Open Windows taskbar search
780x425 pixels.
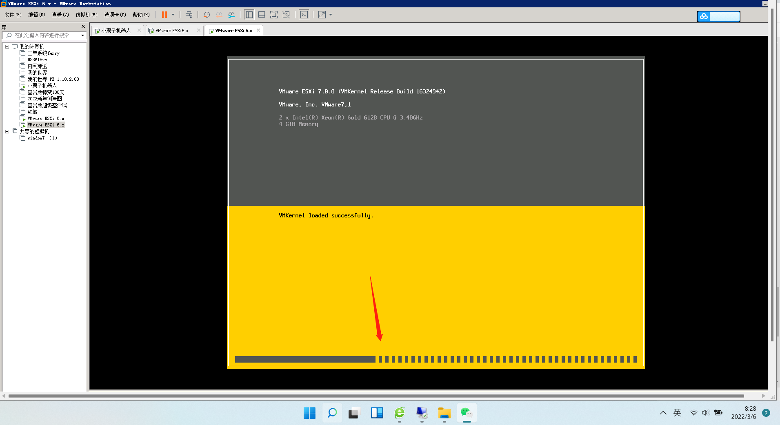(332, 413)
